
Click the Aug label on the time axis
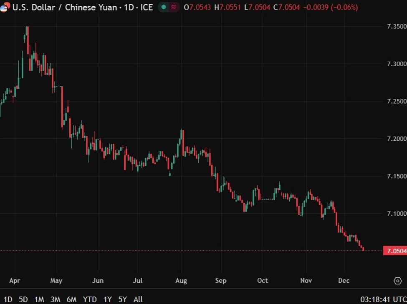click(181, 281)
